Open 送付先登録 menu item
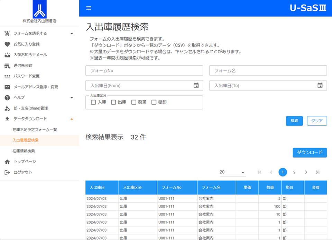Screen dimensions: 332x240 coord(39,66)
